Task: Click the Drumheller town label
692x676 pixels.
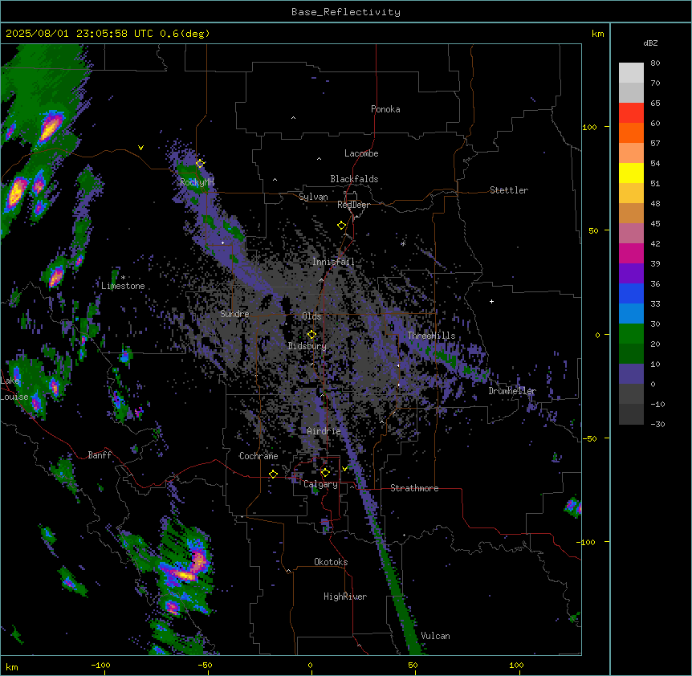Action: pyautogui.click(x=512, y=391)
